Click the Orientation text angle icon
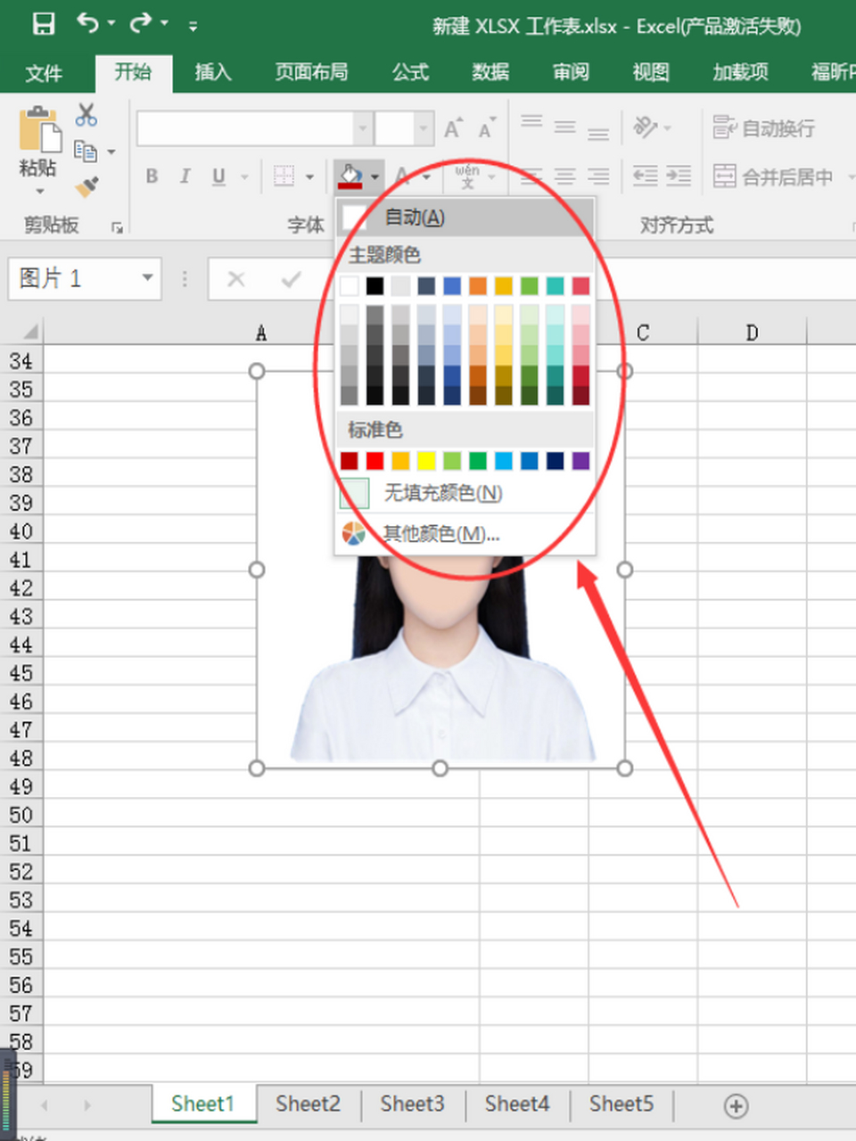 [x=646, y=127]
